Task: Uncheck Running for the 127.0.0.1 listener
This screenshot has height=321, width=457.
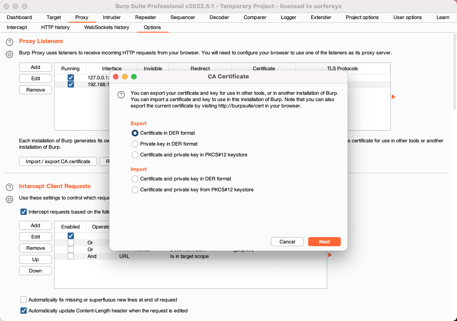Action: (70, 78)
